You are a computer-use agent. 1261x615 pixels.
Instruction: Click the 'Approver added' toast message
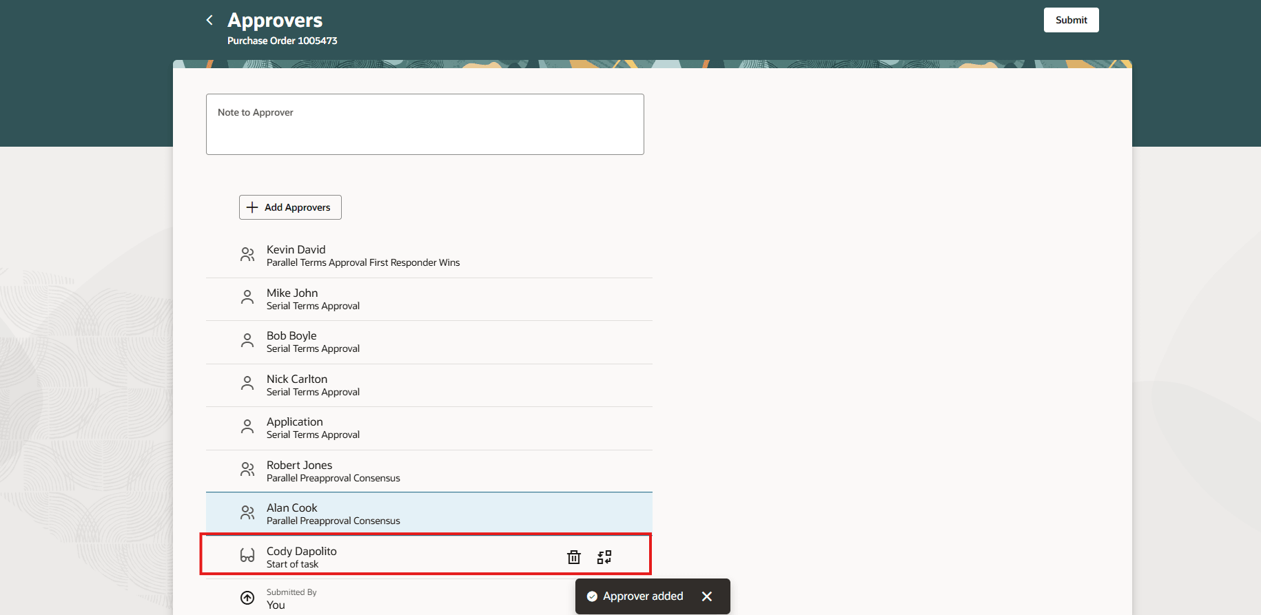(x=644, y=596)
